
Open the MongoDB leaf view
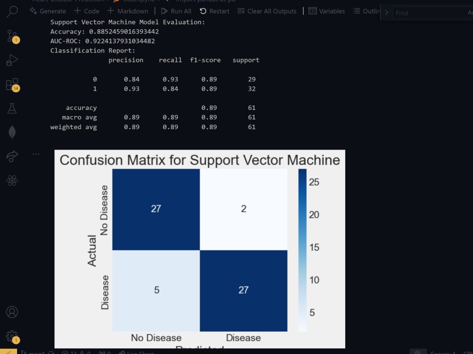point(12,132)
